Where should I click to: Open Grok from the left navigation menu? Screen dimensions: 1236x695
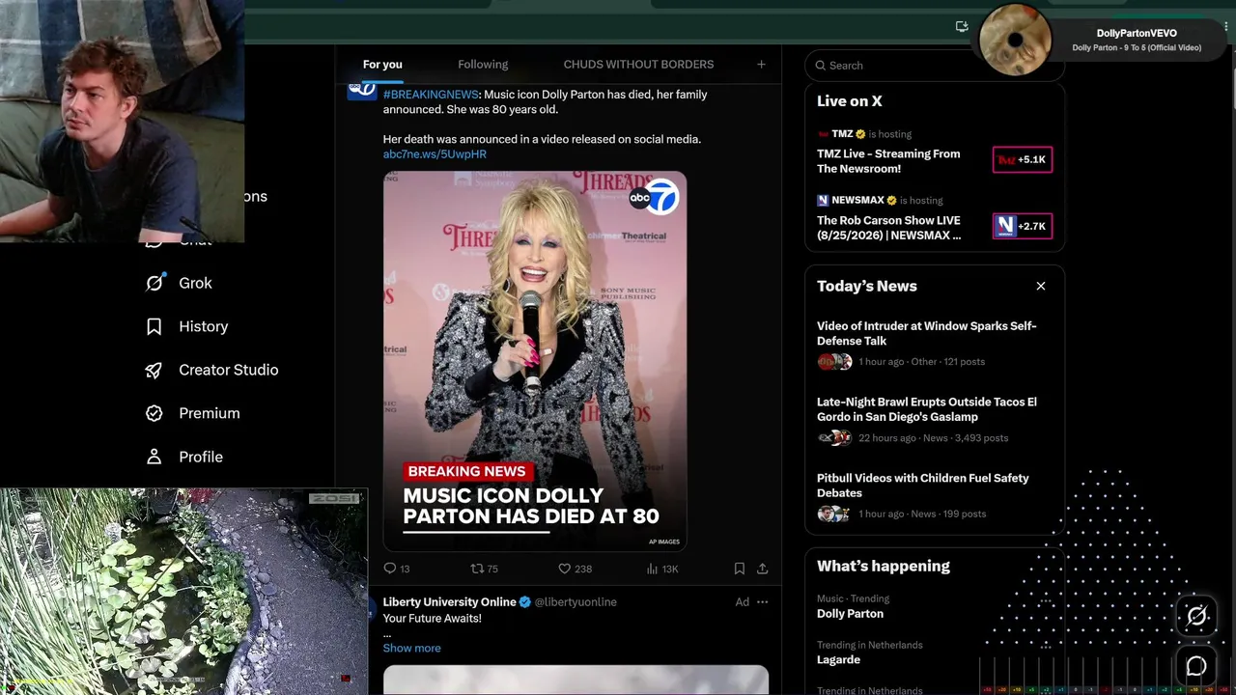click(x=179, y=283)
